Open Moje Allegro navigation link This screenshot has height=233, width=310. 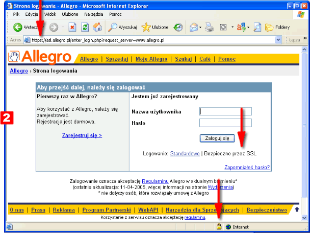(151, 59)
